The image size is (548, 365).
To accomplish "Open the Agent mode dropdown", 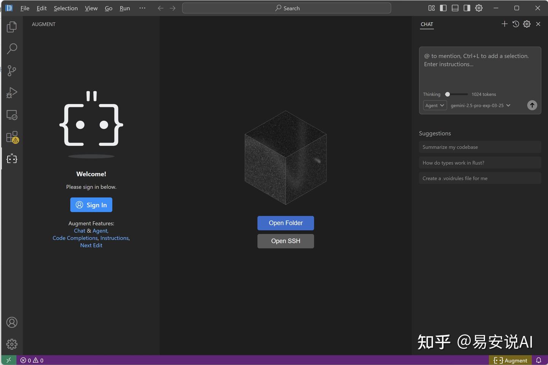I will tap(435, 105).
